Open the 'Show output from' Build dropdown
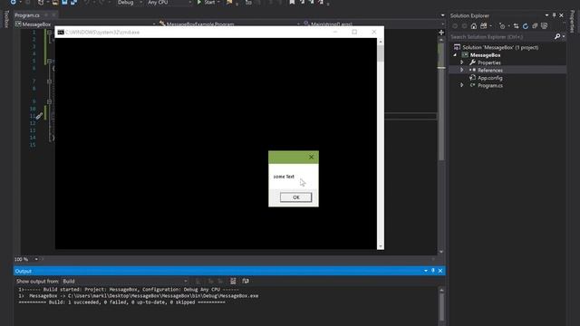This screenshot has width=580, height=326. pyautogui.click(x=125, y=282)
